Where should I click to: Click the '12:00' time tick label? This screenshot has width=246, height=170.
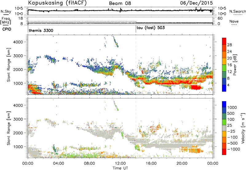(x=120, y=164)
